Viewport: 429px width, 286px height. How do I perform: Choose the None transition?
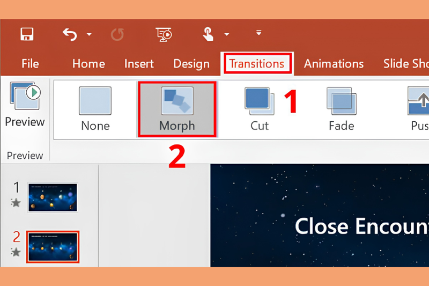[95, 108]
